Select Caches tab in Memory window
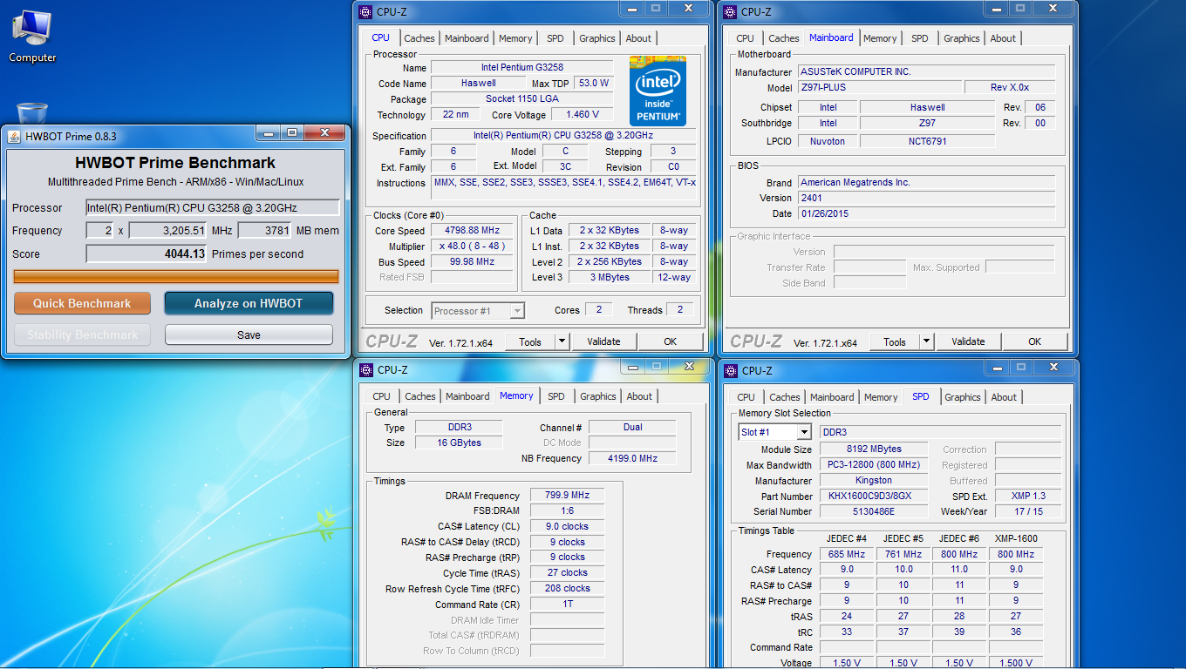Viewport: 1186px width, 669px height. [x=420, y=396]
